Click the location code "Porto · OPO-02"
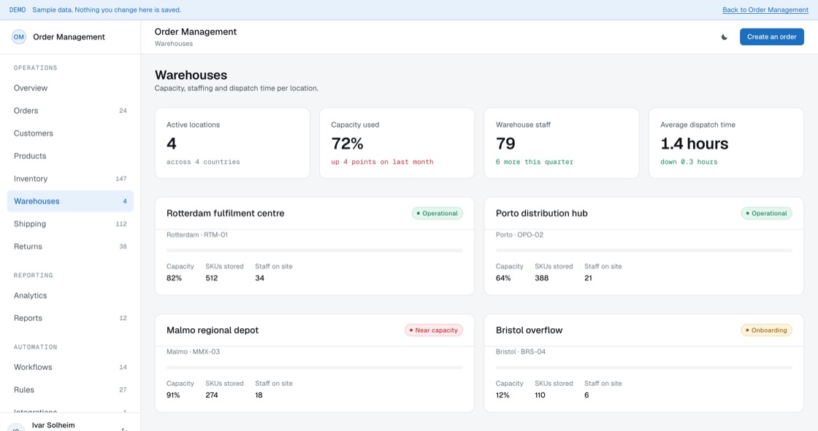The height and width of the screenshot is (431, 818). coord(519,235)
